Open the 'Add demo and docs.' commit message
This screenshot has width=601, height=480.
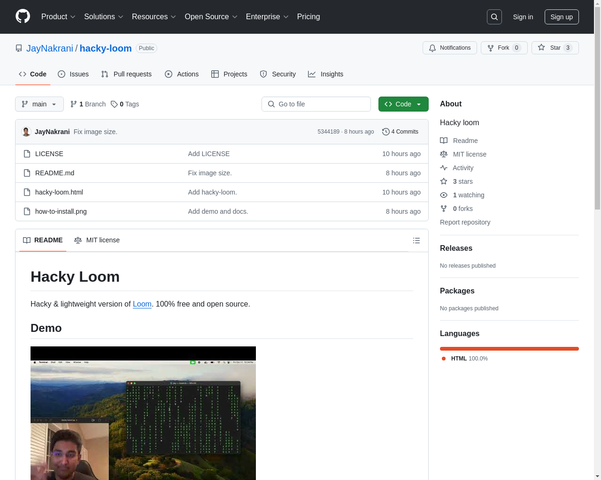click(218, 211)
